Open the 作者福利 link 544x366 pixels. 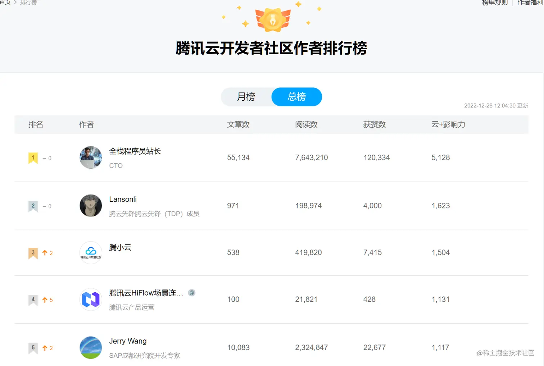530,3
